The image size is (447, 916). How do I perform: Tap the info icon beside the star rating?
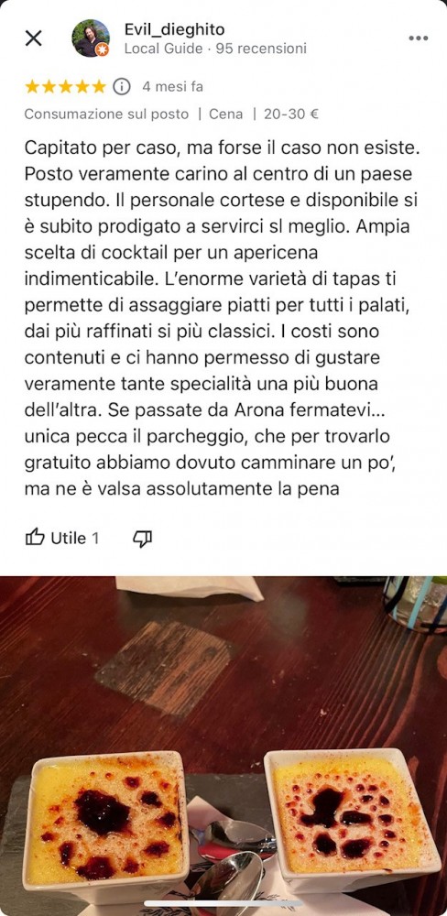[x=122, y=86]
